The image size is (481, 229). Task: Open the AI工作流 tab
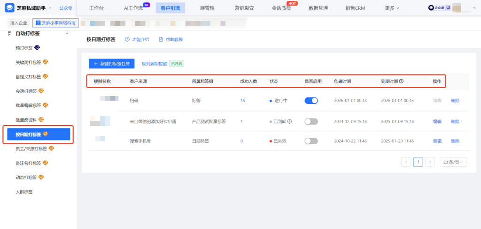133,8
